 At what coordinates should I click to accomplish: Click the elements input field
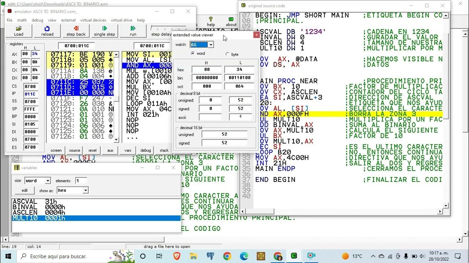[x=81, y=180]
